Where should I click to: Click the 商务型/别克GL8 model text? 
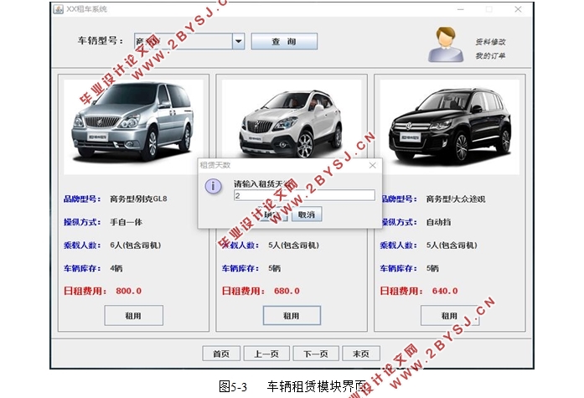click(x=138, y=199)
